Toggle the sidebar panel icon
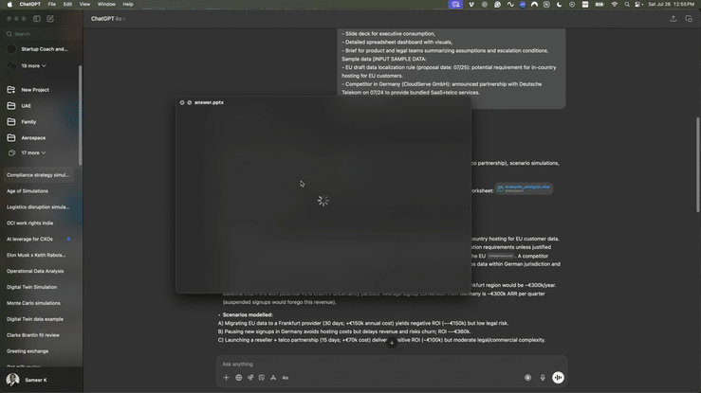This screenshot has height=393, width=701. 37,19
